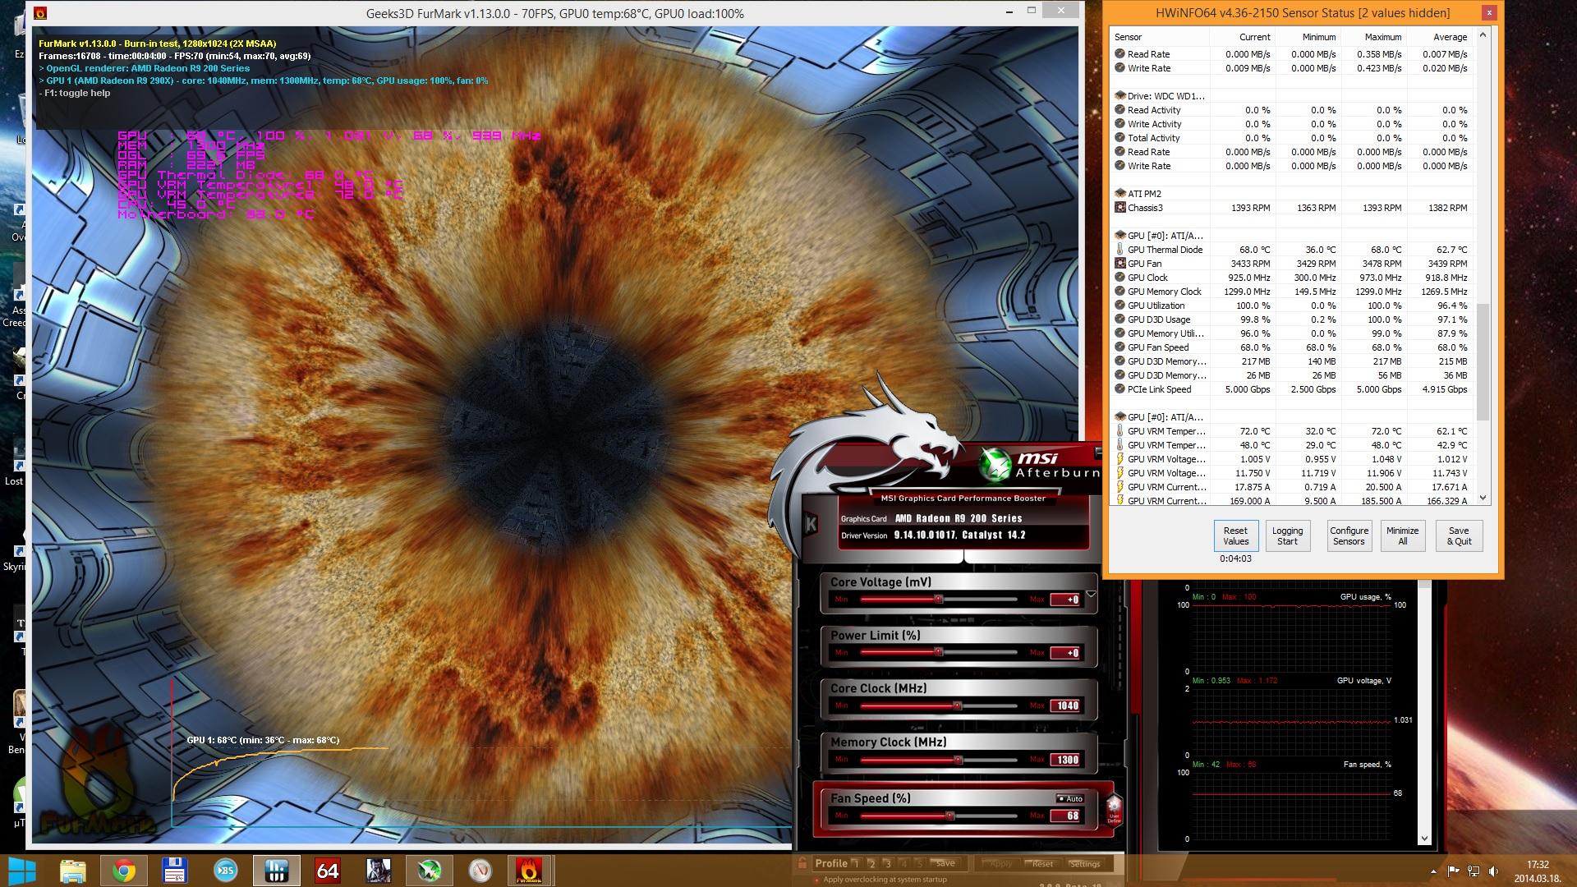Click the Average column header

[x=1438, y=37]
